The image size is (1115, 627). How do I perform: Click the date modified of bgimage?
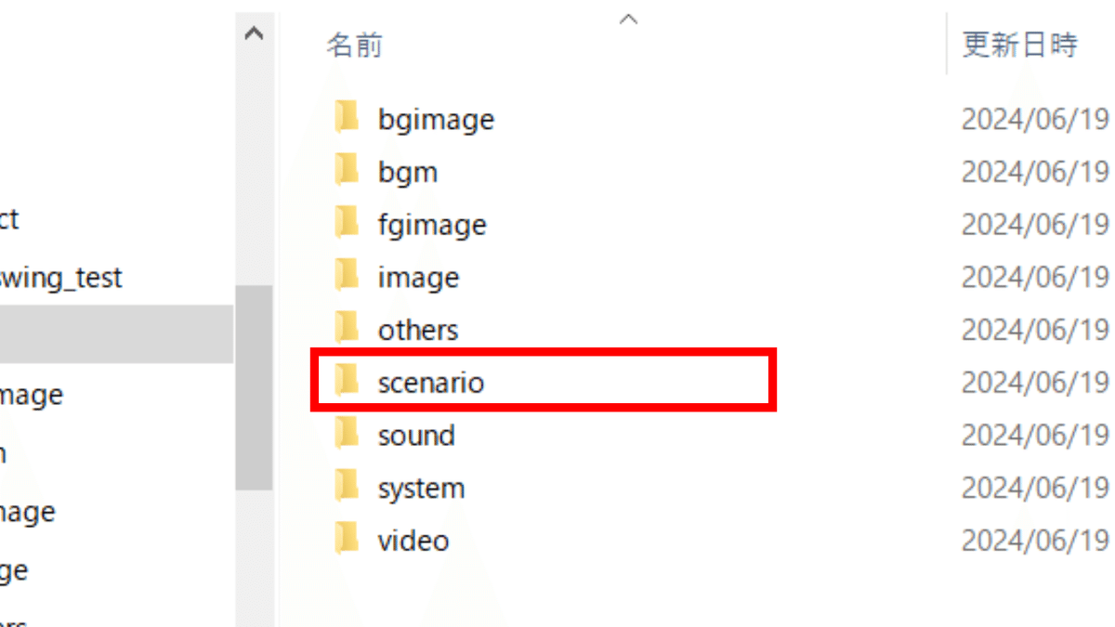coord(1035,119)
